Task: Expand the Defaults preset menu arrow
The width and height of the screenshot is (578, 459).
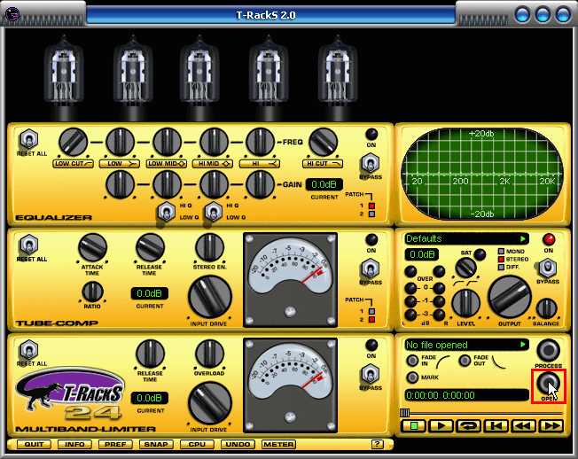Action: pos(523,238)
